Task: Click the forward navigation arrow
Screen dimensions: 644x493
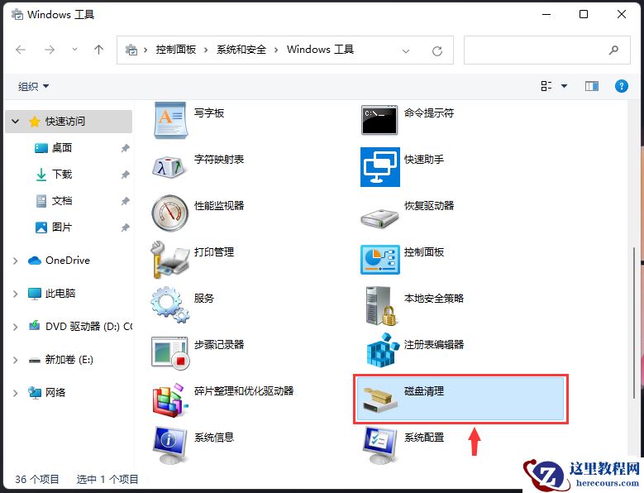Action: (x=50, y=50)
